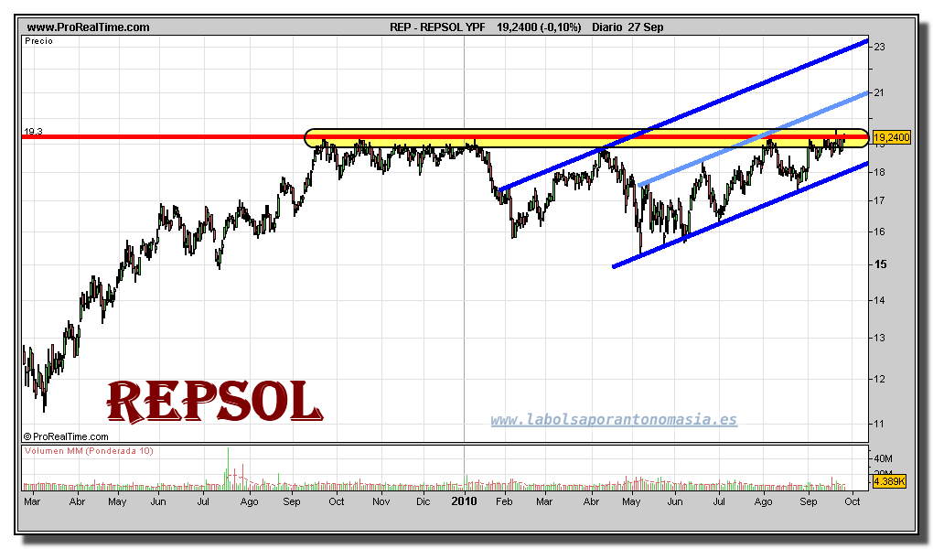Click the Diario 27 Sep timeframe label
The width and height of the screenshot is (933, 549).
tap(627, 27)
